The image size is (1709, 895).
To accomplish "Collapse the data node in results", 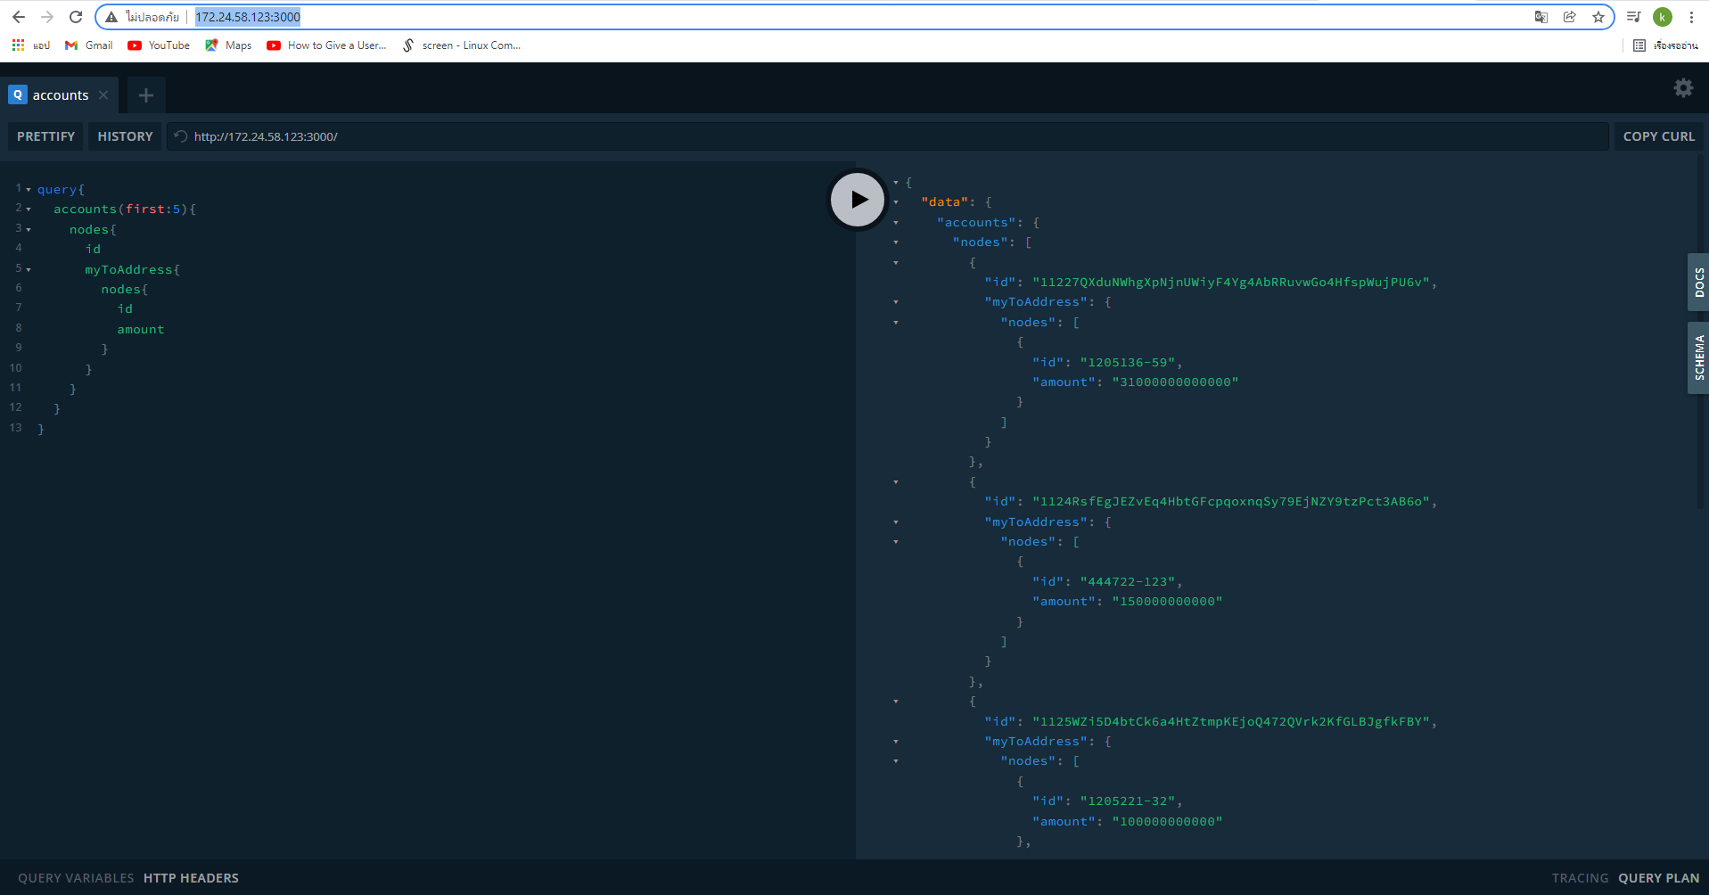I will (x=896, y=201).
